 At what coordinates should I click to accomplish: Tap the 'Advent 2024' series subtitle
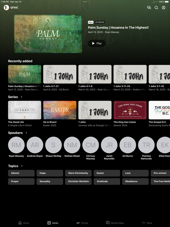pos(120,125)
